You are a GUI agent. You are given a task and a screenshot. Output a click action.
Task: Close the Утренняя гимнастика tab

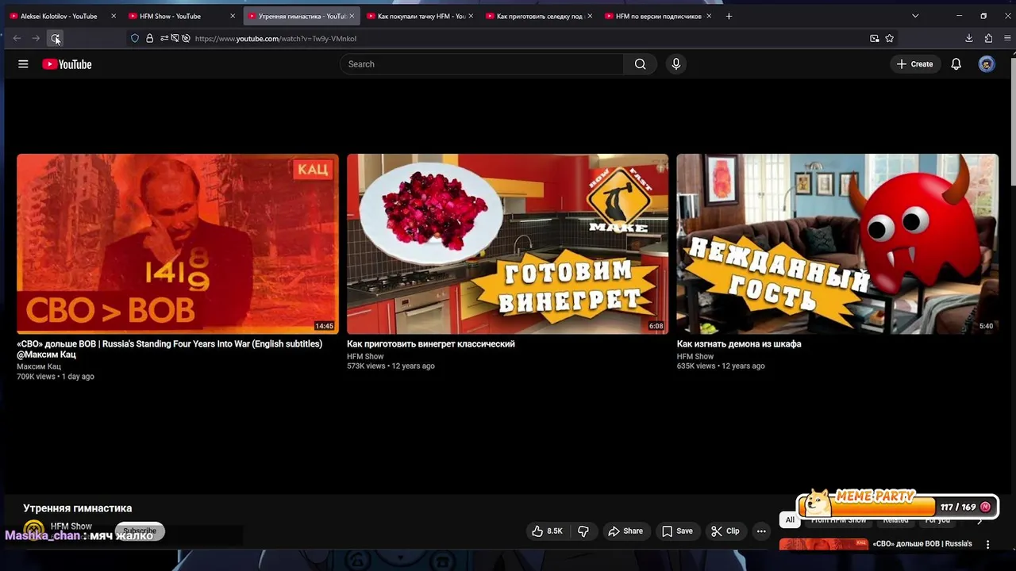click(352, 16)
